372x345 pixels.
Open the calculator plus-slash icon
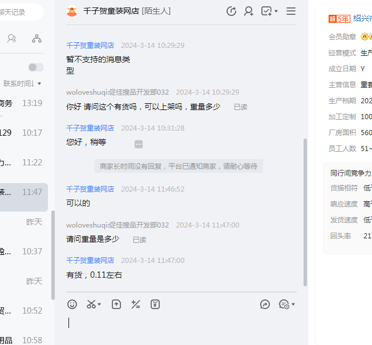(136, 305)
